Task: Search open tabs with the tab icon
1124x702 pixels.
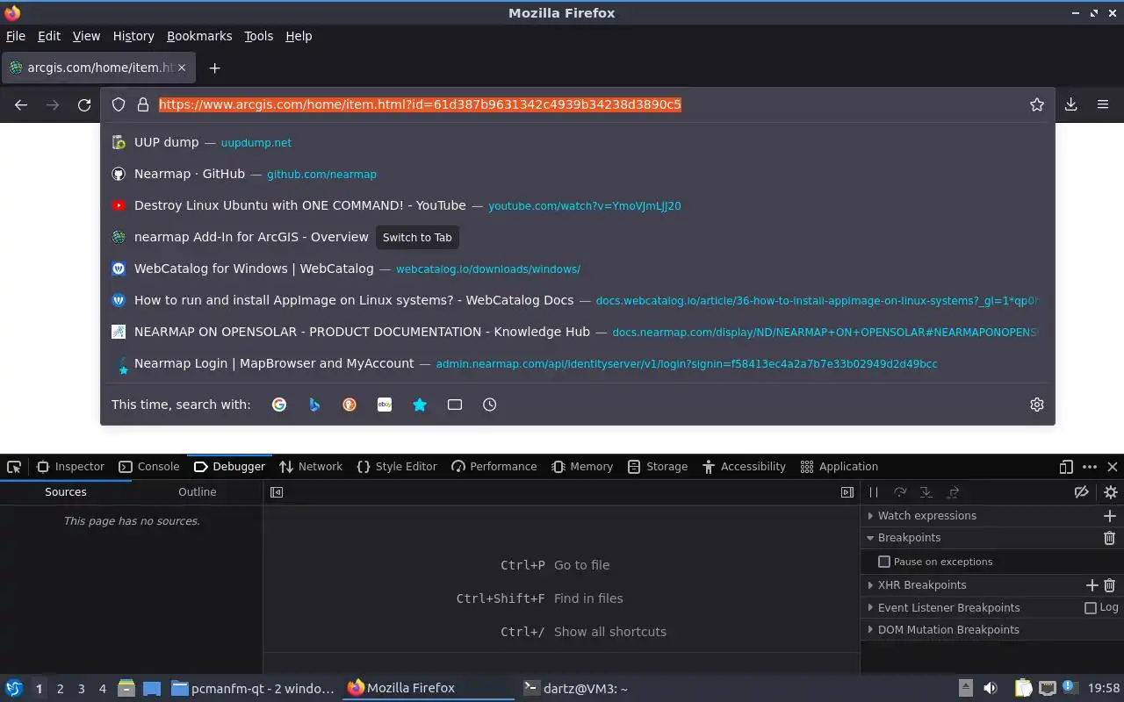Action: point(455,405)
